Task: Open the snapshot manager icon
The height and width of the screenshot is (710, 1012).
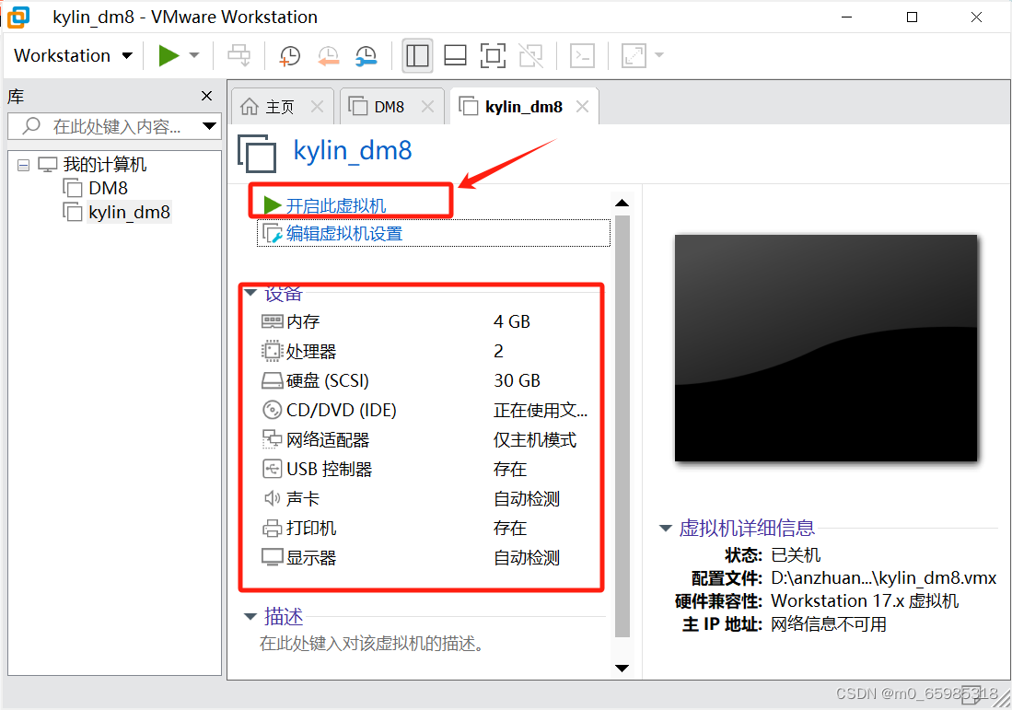Action: pos(366,55)
